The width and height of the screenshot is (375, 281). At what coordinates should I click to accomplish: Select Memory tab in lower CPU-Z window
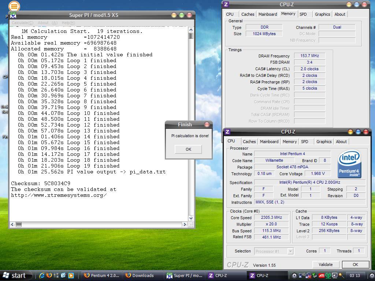290,142
